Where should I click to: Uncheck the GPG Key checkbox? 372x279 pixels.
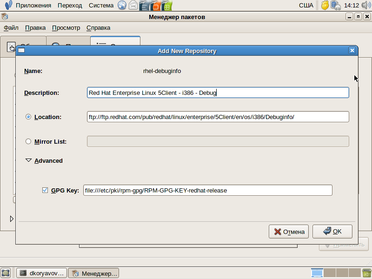tap(45, 190)
